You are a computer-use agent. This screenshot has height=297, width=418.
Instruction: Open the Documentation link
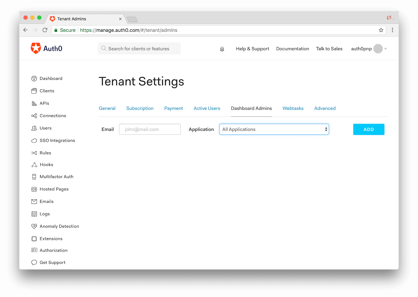293,49
